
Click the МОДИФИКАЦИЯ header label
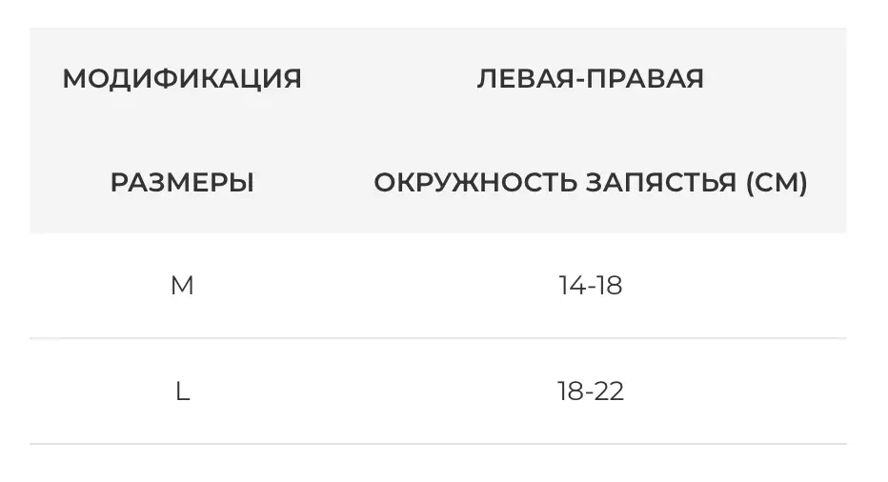click(x=182, y=79)
